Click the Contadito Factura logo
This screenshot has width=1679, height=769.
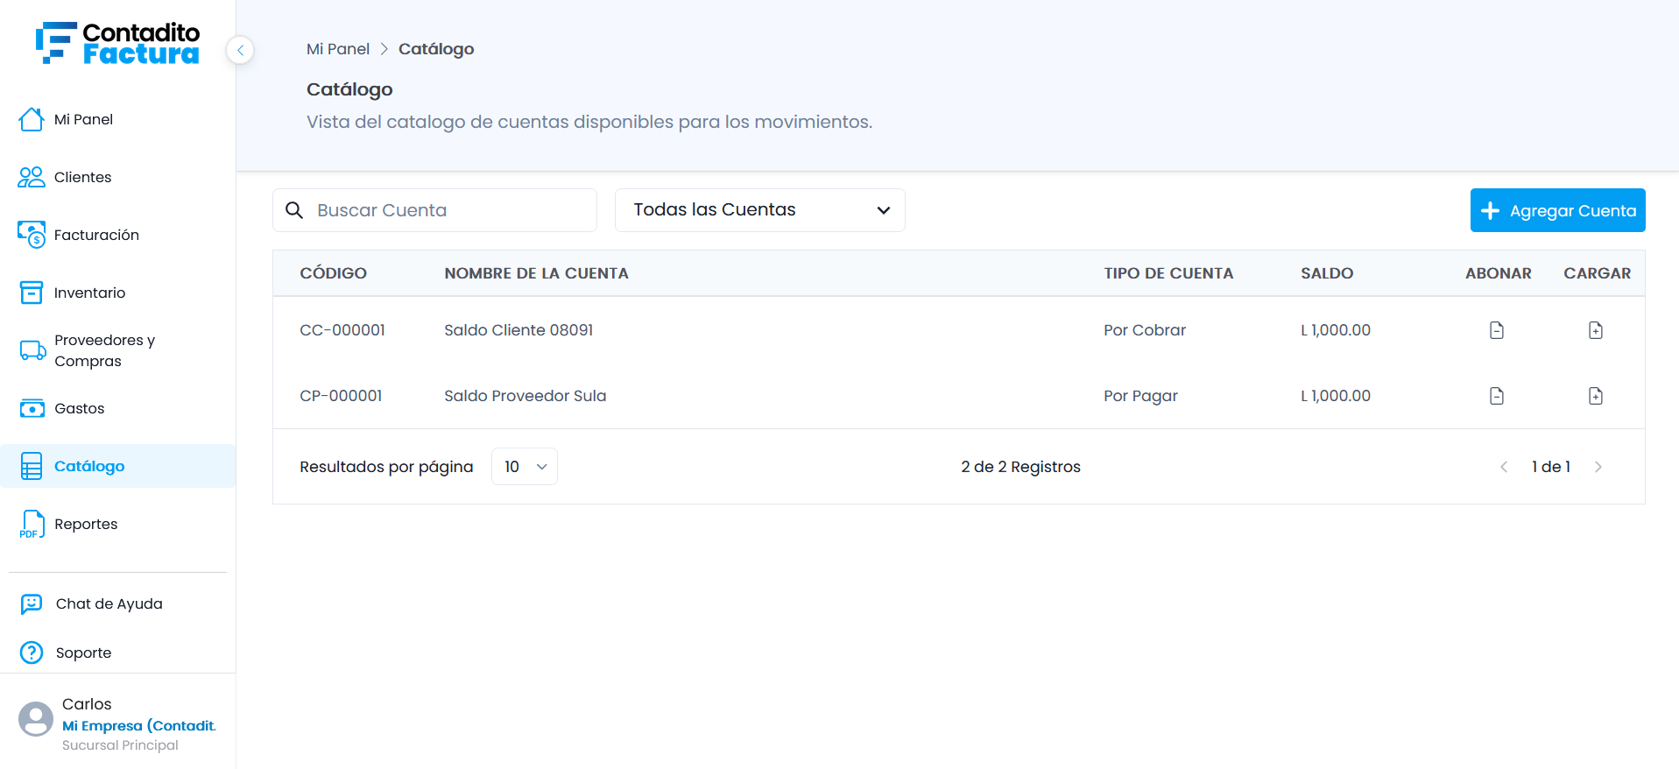[x=117, y=44]
